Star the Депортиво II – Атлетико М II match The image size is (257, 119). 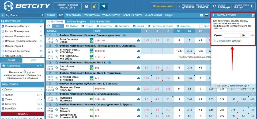56,116
